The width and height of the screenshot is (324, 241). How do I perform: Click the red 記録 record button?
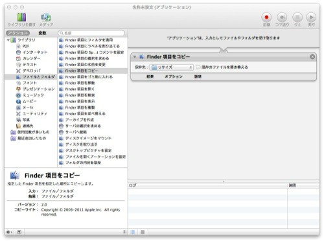(266, 17)
